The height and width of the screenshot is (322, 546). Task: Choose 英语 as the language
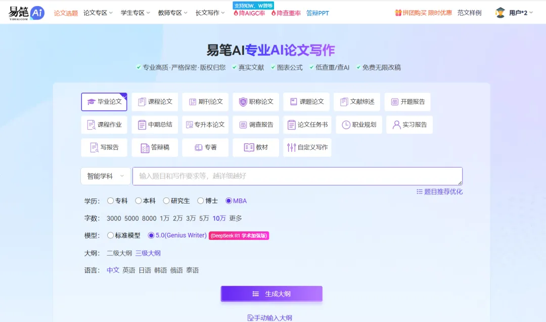129,270
